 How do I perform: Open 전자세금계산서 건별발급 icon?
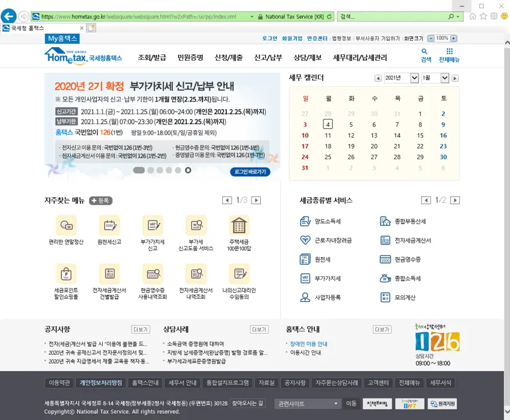point(109,274)
